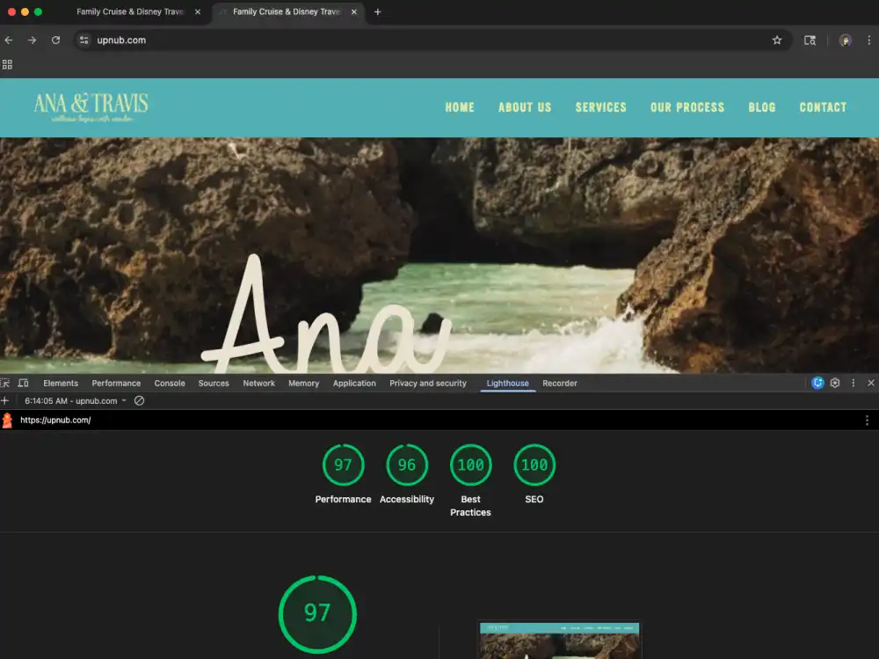Switch to the Network tab
This screenshot has width=879, height=659.
[x=258, y=384]
